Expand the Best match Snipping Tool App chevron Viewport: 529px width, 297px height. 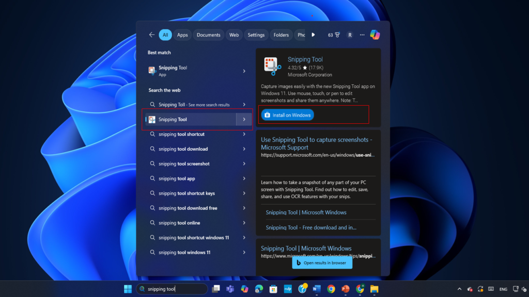244,71
